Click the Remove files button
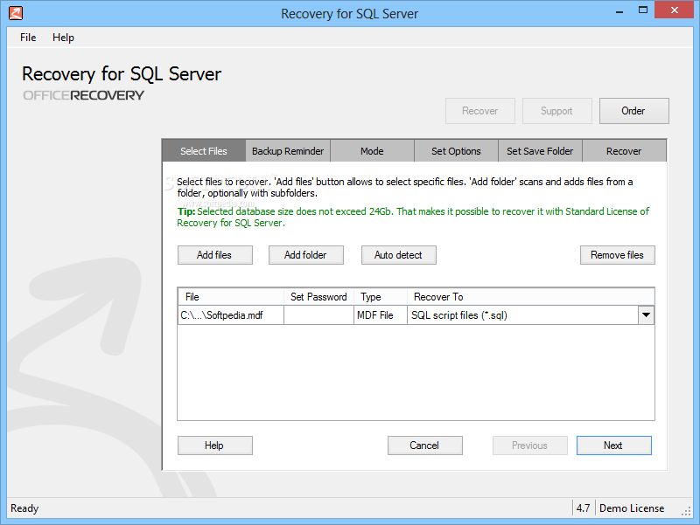Screen dimensions: 700x525 tap(618, 255)
